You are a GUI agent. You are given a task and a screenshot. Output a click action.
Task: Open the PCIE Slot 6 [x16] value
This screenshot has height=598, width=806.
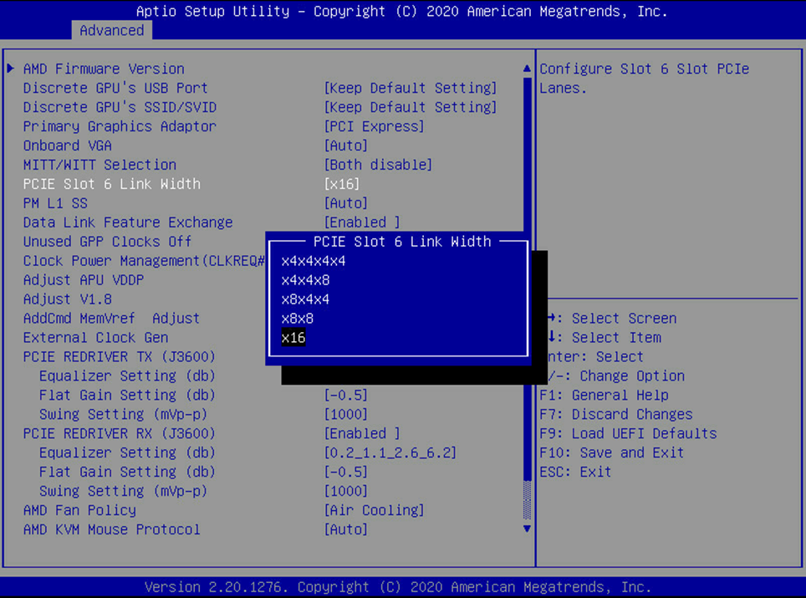pos(342,184)
